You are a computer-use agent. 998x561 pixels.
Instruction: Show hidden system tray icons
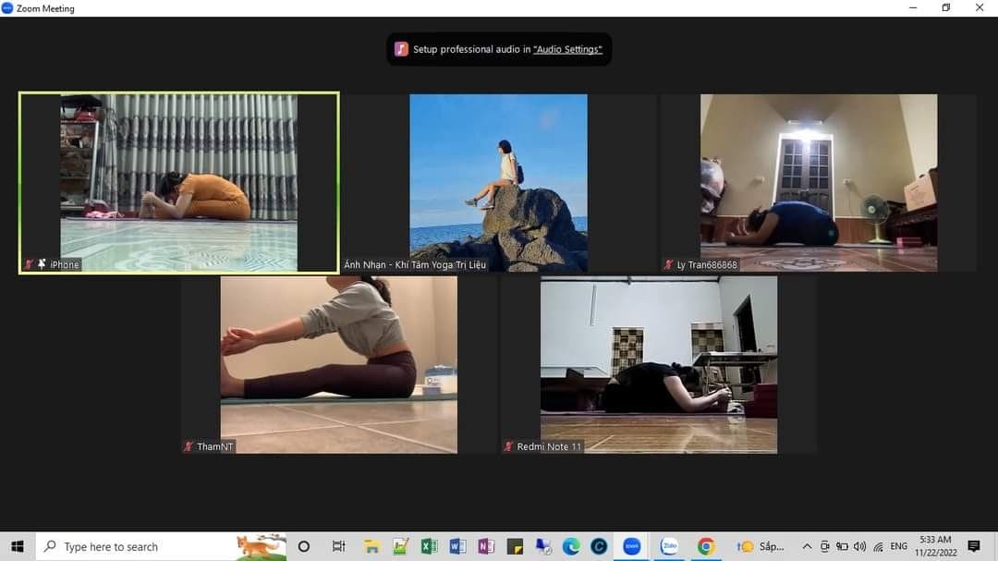coord(807,546)
